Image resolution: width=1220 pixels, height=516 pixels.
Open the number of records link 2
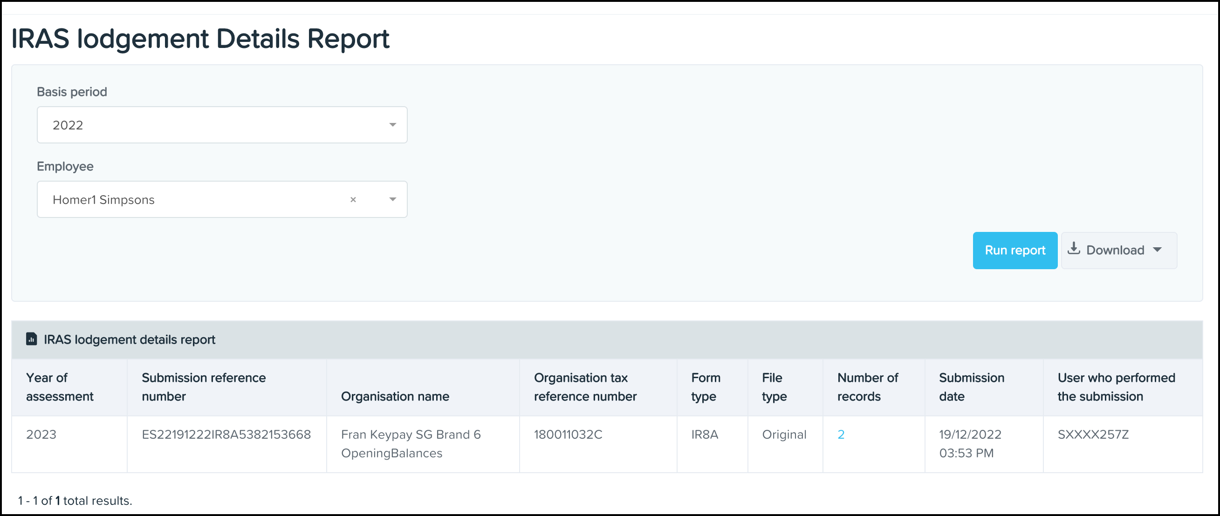(x=841, y=435)
